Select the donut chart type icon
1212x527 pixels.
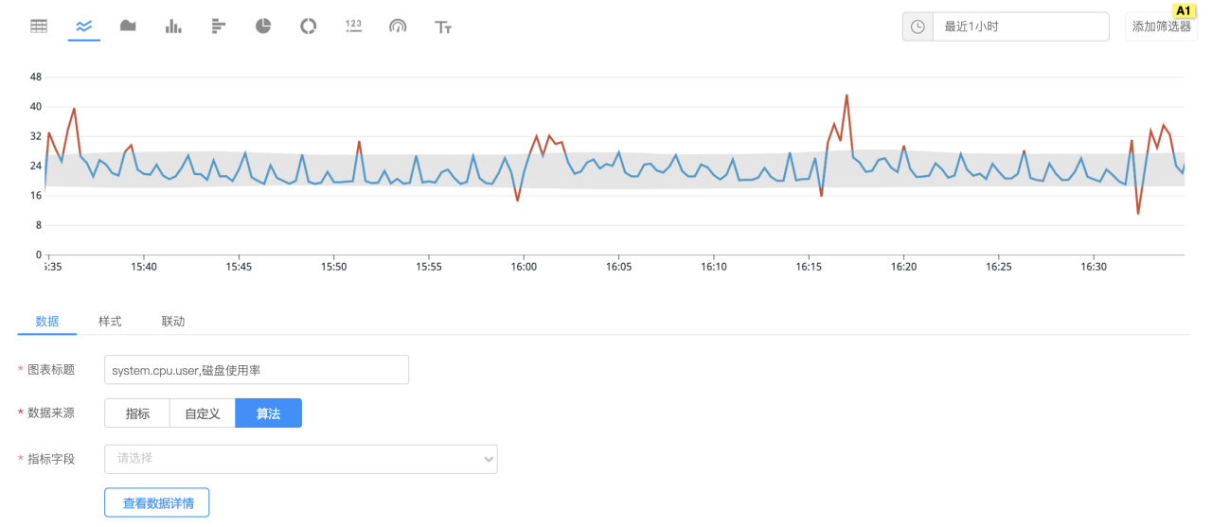click(309, 26)
